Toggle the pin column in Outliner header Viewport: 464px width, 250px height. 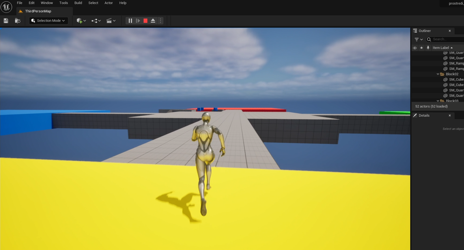click(x=428, y=48)
